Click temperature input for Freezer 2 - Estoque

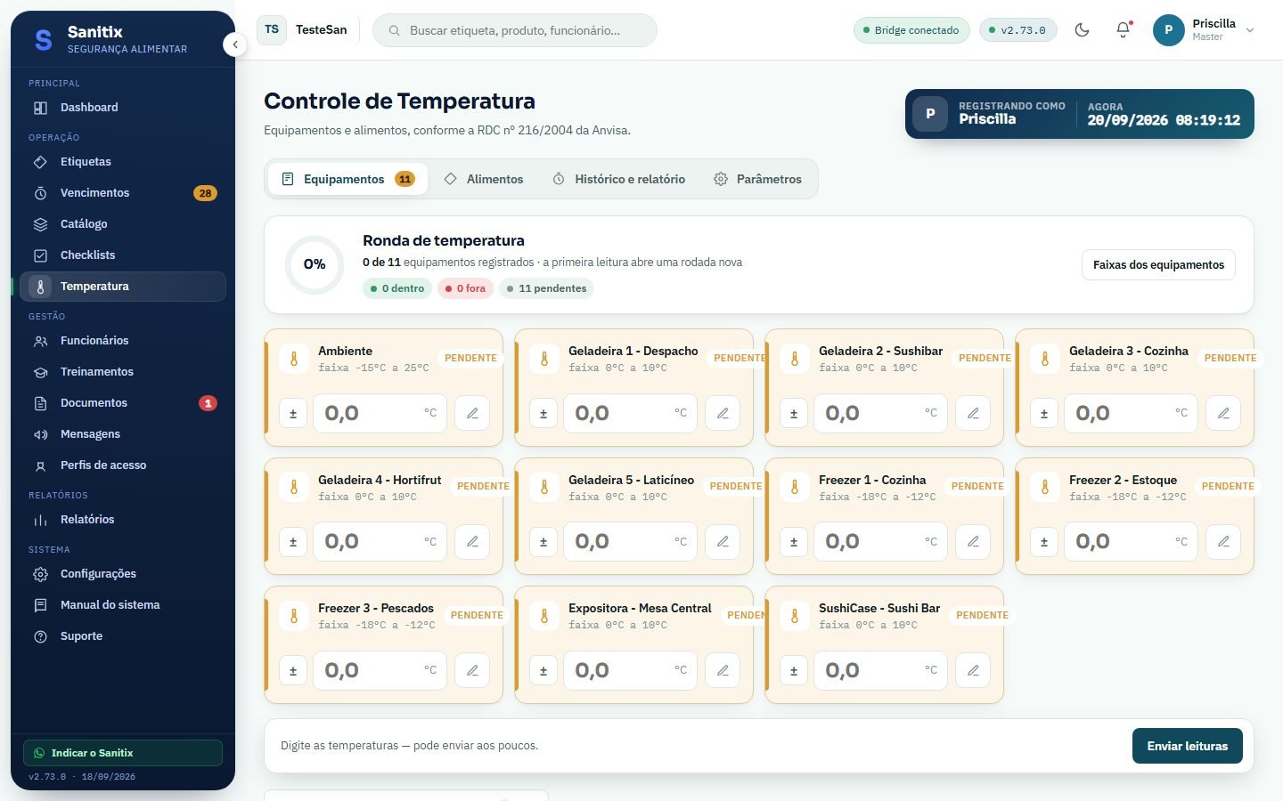tap(1131, 541)
